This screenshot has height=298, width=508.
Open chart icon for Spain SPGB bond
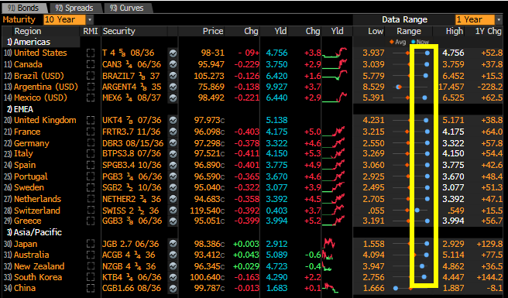[173, 165]
